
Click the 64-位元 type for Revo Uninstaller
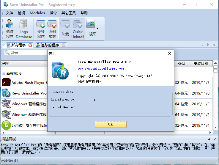(181, 93)
